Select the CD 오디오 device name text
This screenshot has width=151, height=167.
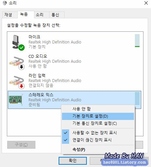[38, 56]
